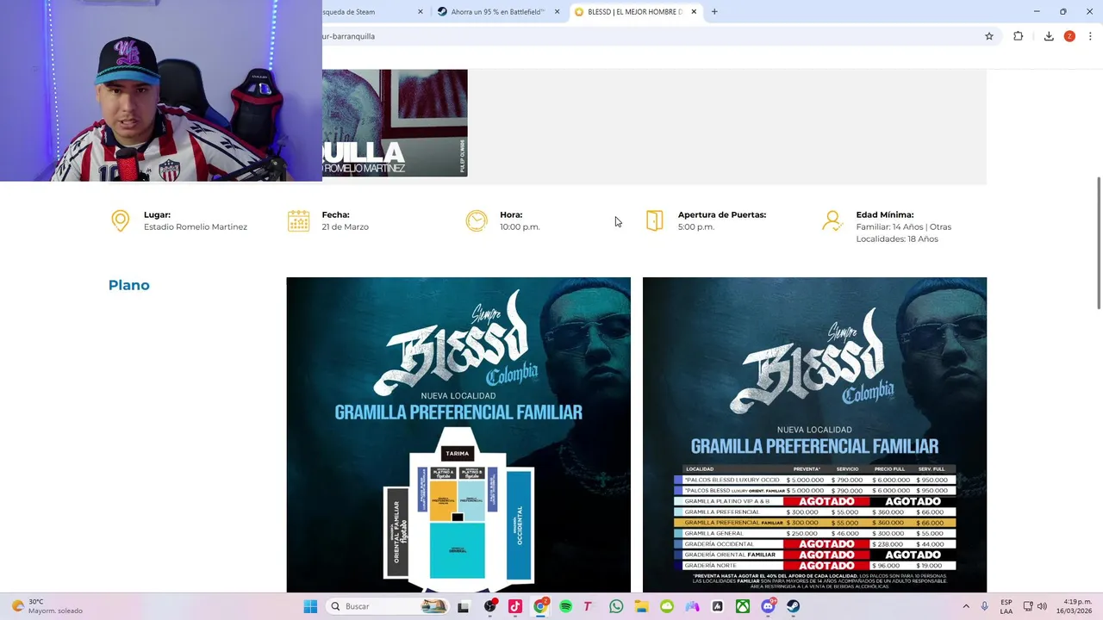Open Task View on the taskbar
Viewport: 1103px width, 620px height.
pos(464,606)
